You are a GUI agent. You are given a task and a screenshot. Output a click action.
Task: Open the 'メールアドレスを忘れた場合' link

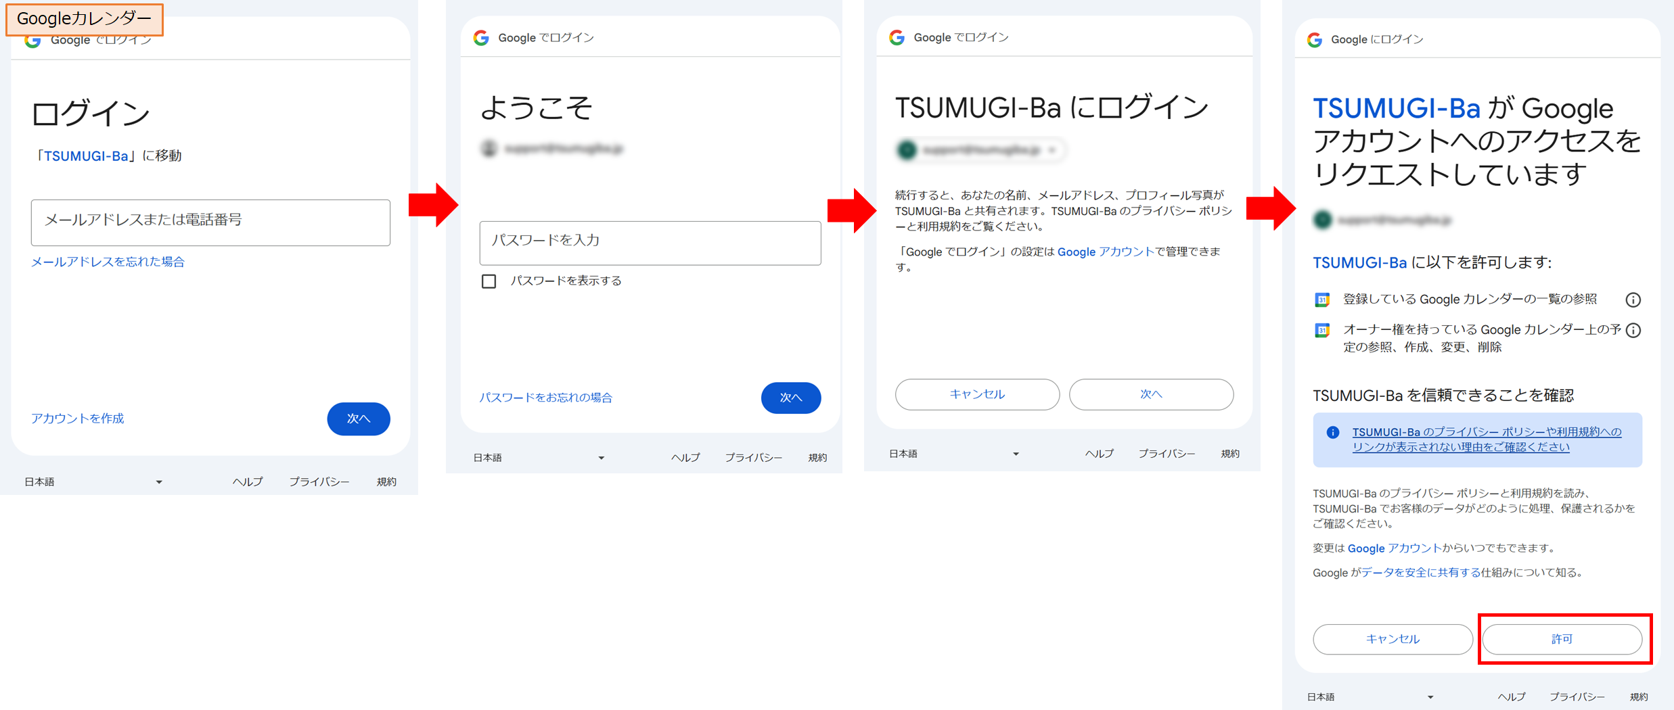tap(108, 262)
